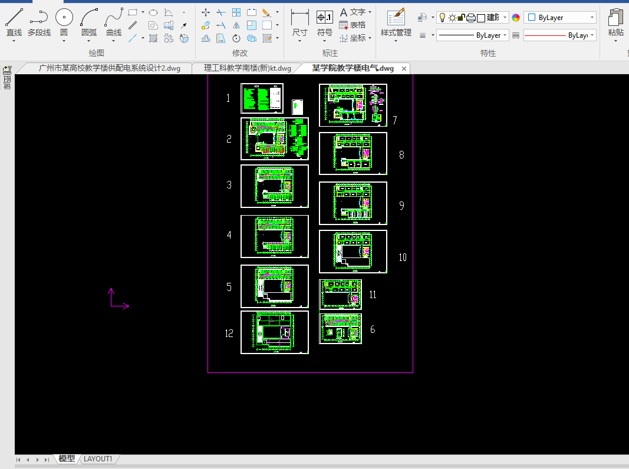Select the Copy objects tool
The image size is (629, 469).
(206, 25)
